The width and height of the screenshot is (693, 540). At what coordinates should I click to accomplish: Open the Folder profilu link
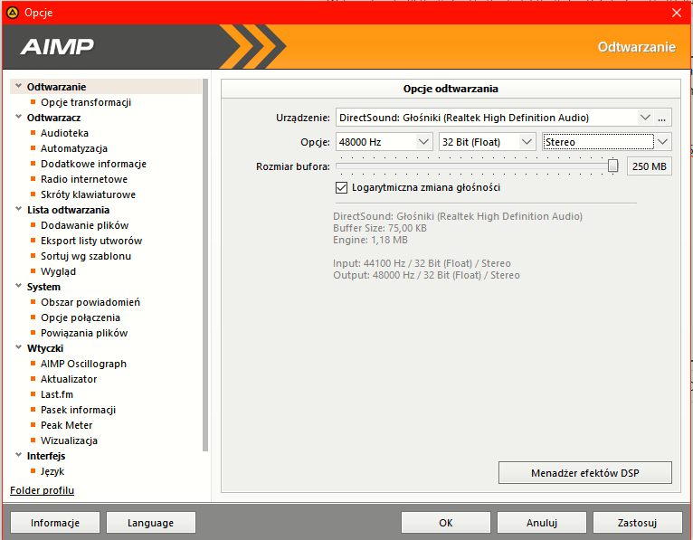[42, 490]
